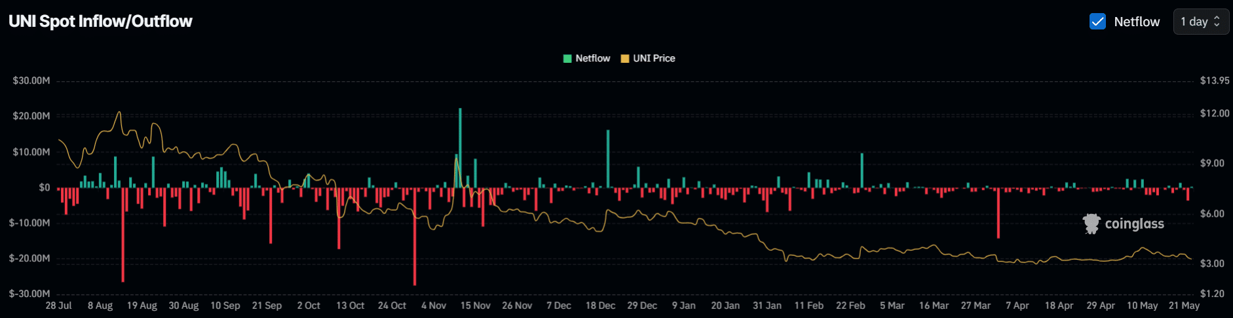The height and width of the screenshot is (318, 1233).
Task: Click the long red outflow bar in early April
Action: 998,213
